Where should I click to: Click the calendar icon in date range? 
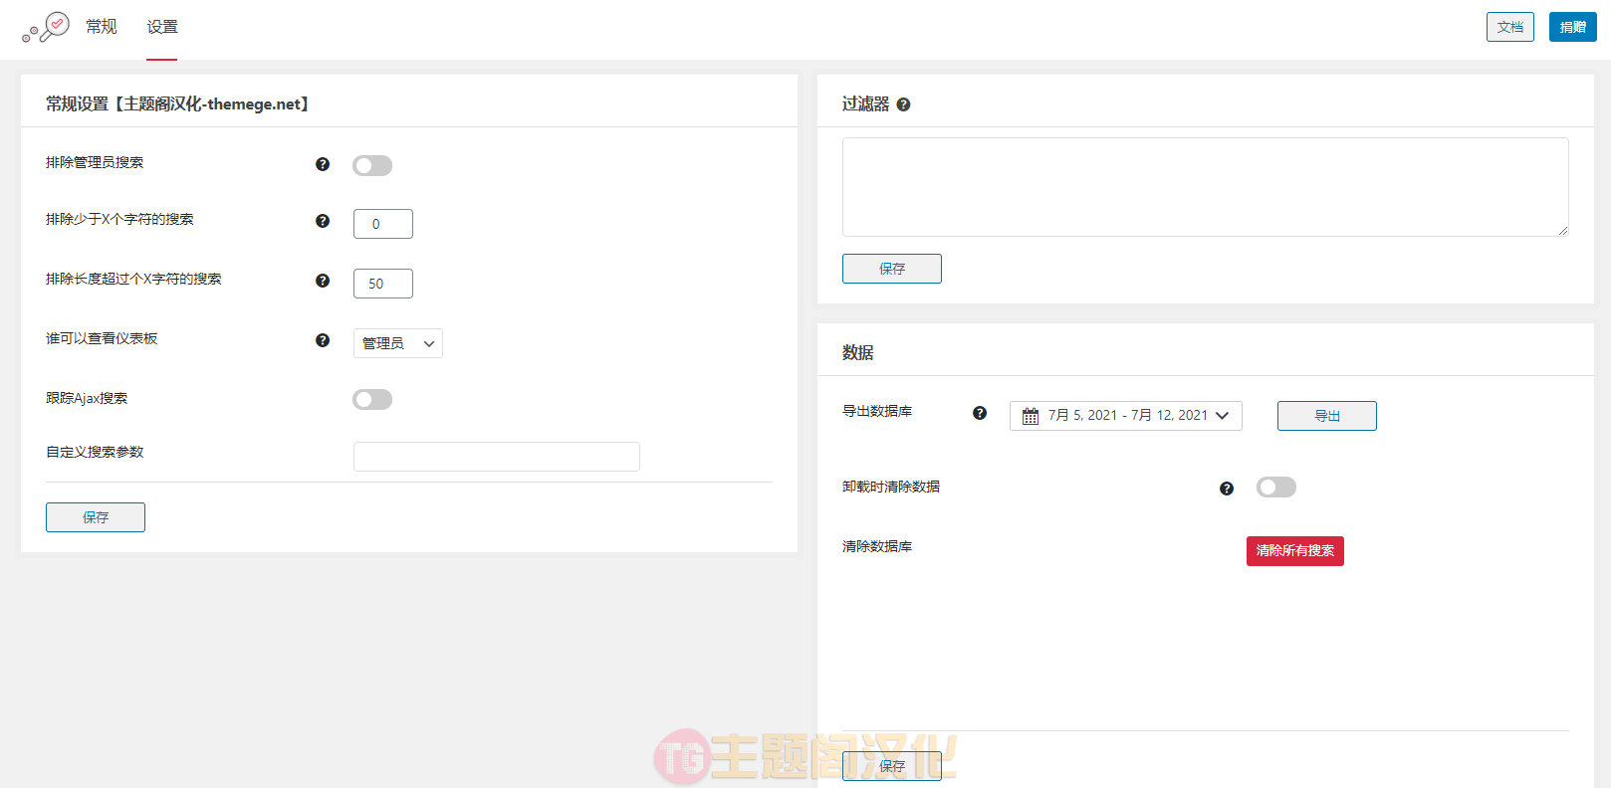click(1031, 416)
